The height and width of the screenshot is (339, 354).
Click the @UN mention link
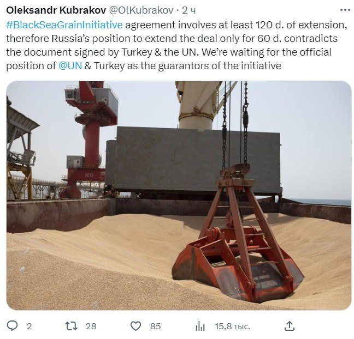[x=70, y=66]
